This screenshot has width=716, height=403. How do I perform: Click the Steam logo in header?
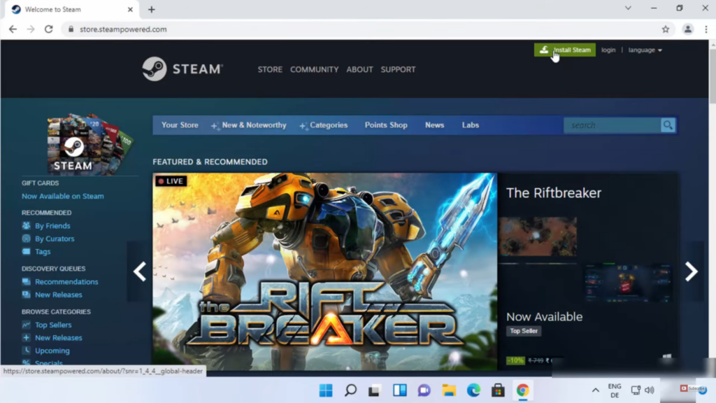click(182, 69)
